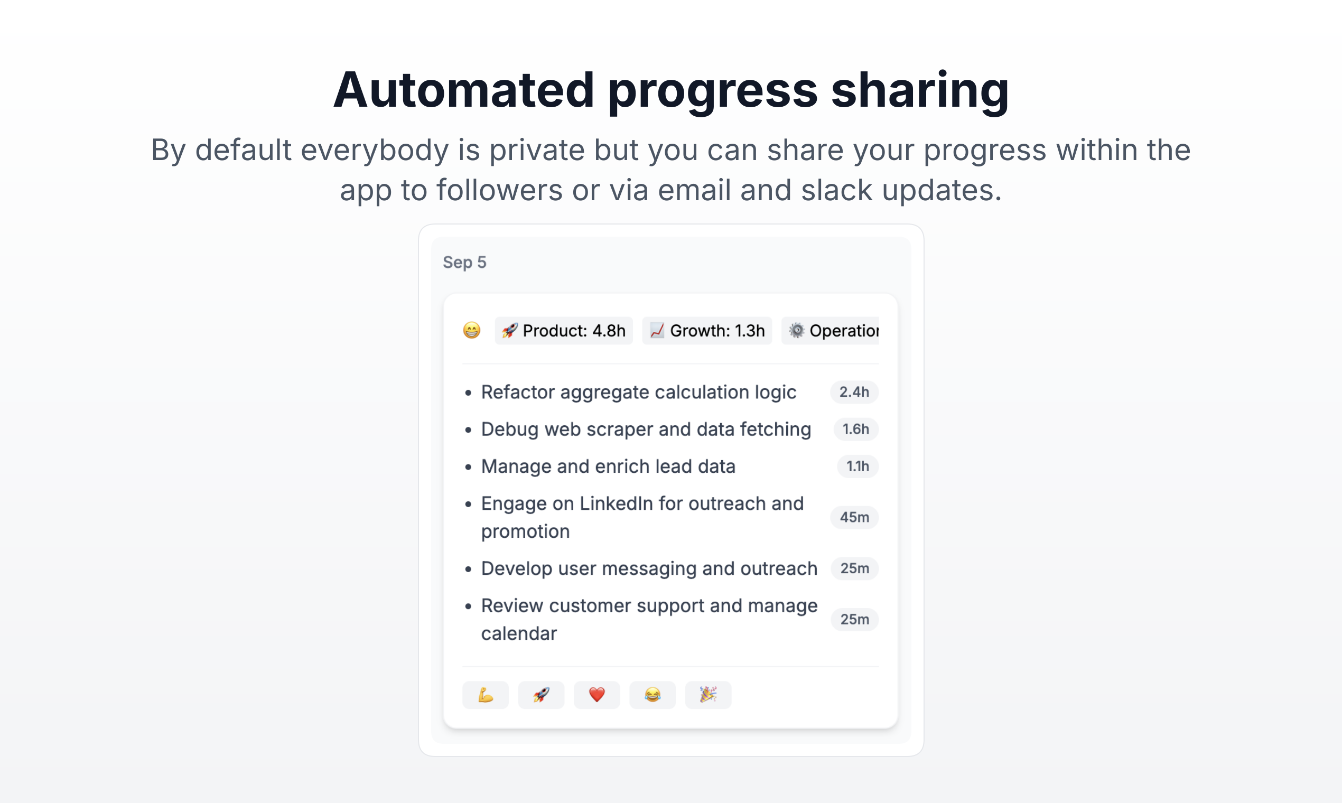Select the Product: 4.8h category tag
The width and height of the screenshot is (1342, 803).
(564, 331)
